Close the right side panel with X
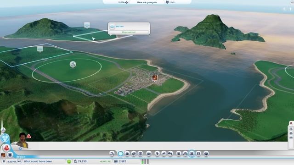 click(291, 123)
